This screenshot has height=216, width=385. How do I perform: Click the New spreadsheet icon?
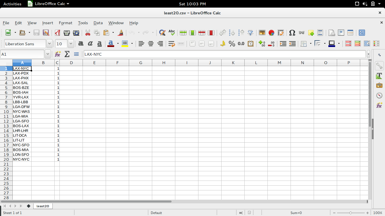click(8, 33)
